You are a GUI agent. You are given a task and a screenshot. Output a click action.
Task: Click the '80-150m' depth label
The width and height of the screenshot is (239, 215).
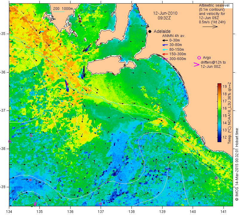(x=177, y=50)
